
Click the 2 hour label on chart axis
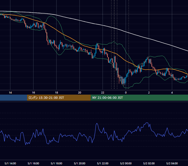point(149,93)
